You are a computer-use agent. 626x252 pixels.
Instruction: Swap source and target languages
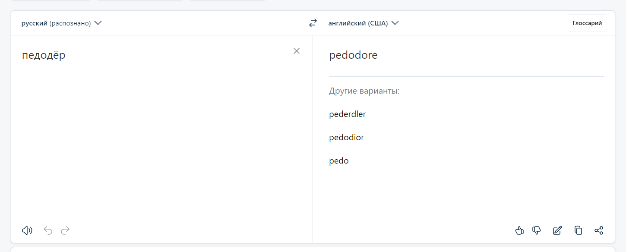pyautogui.click(x=313, y=23)
